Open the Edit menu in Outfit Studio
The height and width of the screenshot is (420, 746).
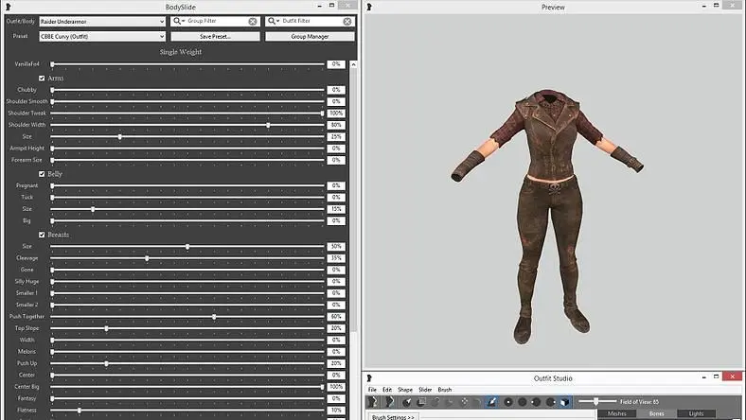pos(387,390)
